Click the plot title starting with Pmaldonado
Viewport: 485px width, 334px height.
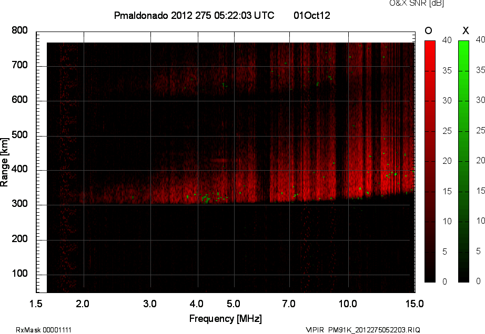point(194,16)
